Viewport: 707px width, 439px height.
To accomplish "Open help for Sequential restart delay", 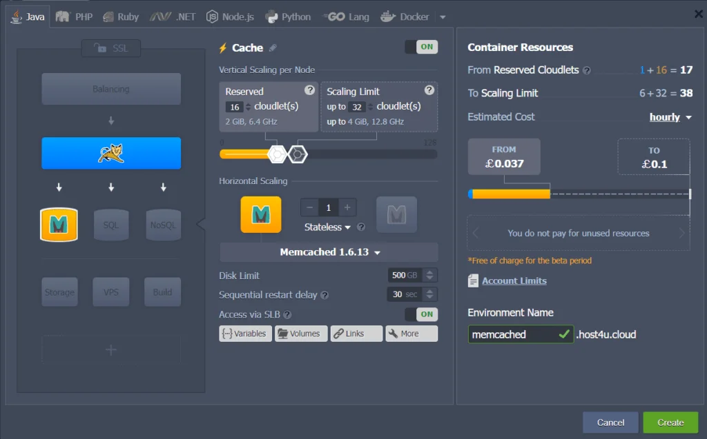I will 325,296.
